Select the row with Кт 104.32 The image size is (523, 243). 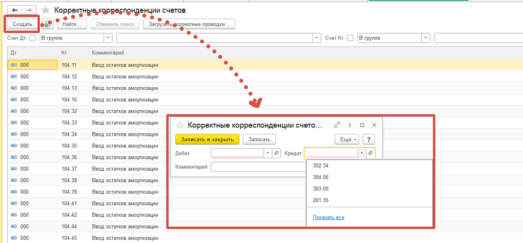point(265,111)
